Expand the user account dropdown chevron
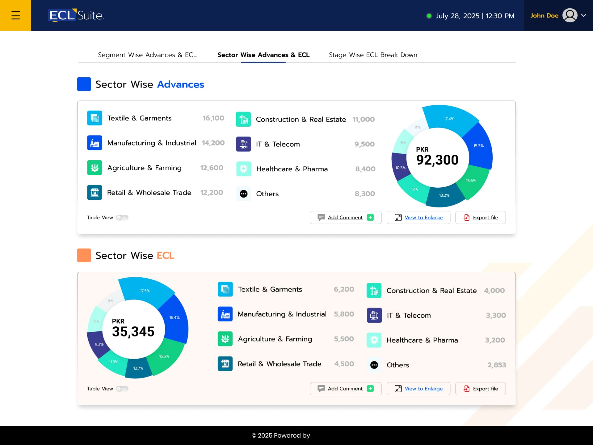This screenshot has width=593, height=445. [x=584, y=15]
